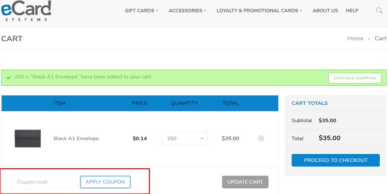Click the Cart Totals heading
The width and height of the screenshot is (388, 194).
(x=309, y=103)
